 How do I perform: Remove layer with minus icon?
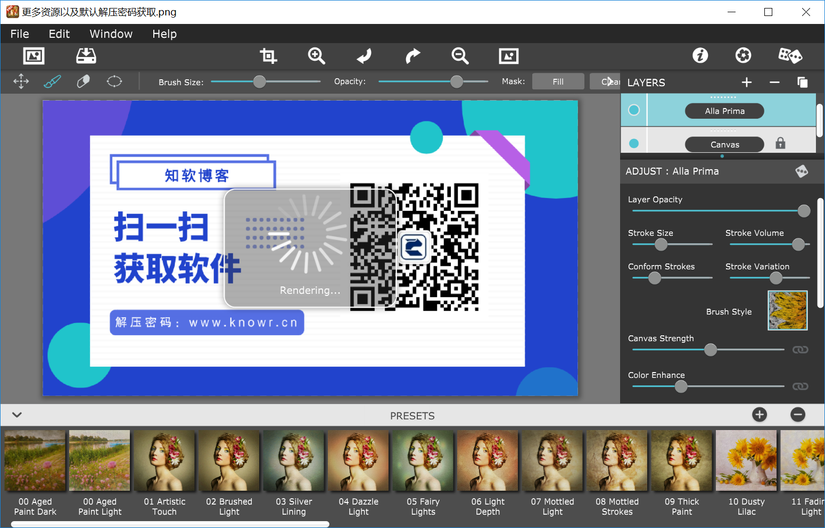(x=774, y=82)
